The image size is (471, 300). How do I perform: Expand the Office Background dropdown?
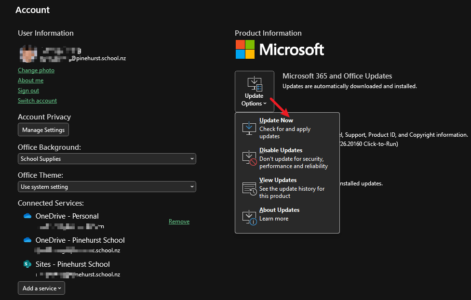point(107,159)
